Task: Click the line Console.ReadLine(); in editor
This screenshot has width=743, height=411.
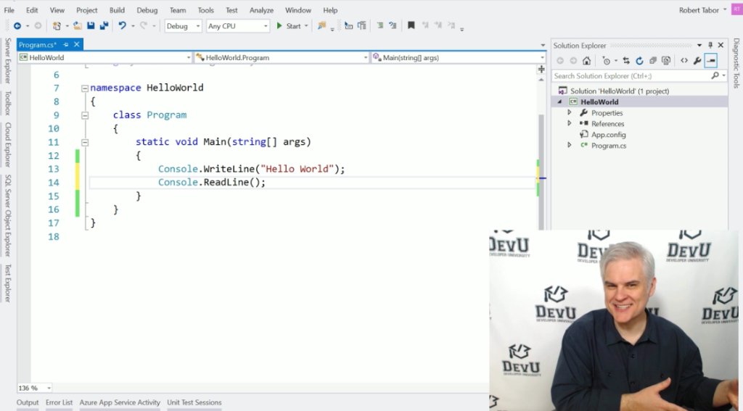Action: click(x=212, y=182)
